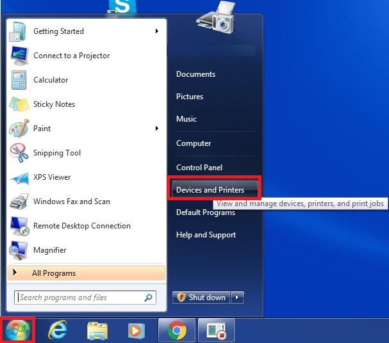This screenshot has width=389, height=343.
Task: Open Help and Support
Action: click(206, 235)
